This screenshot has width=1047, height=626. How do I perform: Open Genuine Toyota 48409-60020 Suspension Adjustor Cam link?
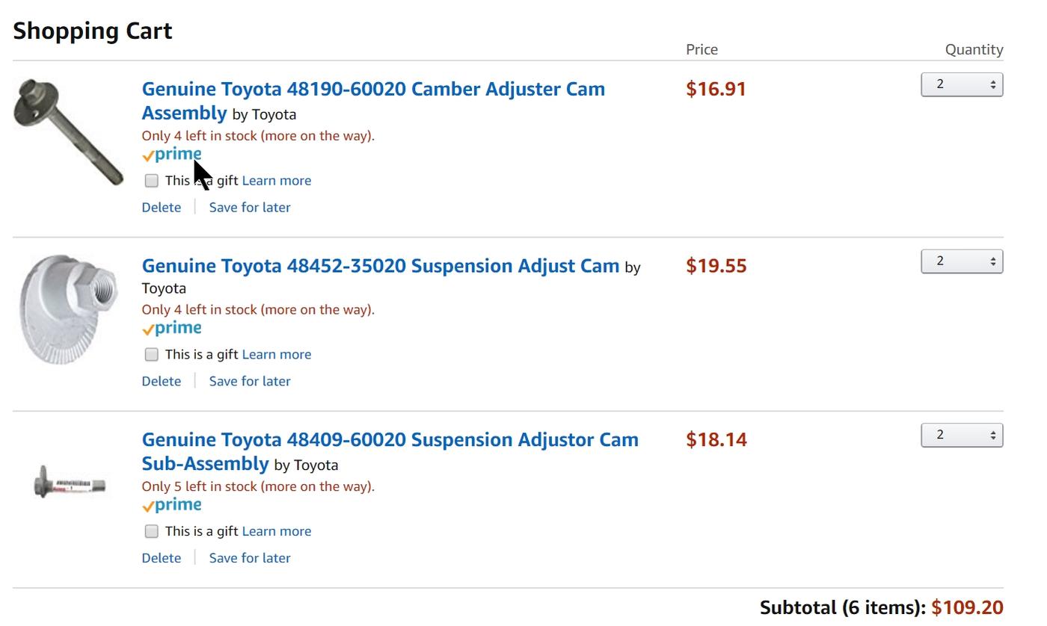[x=390, y=451]
